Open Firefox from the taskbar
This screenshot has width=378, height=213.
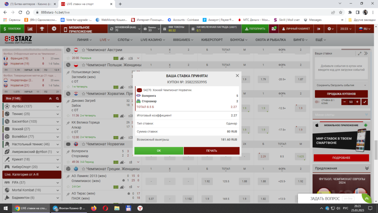click(x=93, y=208)
